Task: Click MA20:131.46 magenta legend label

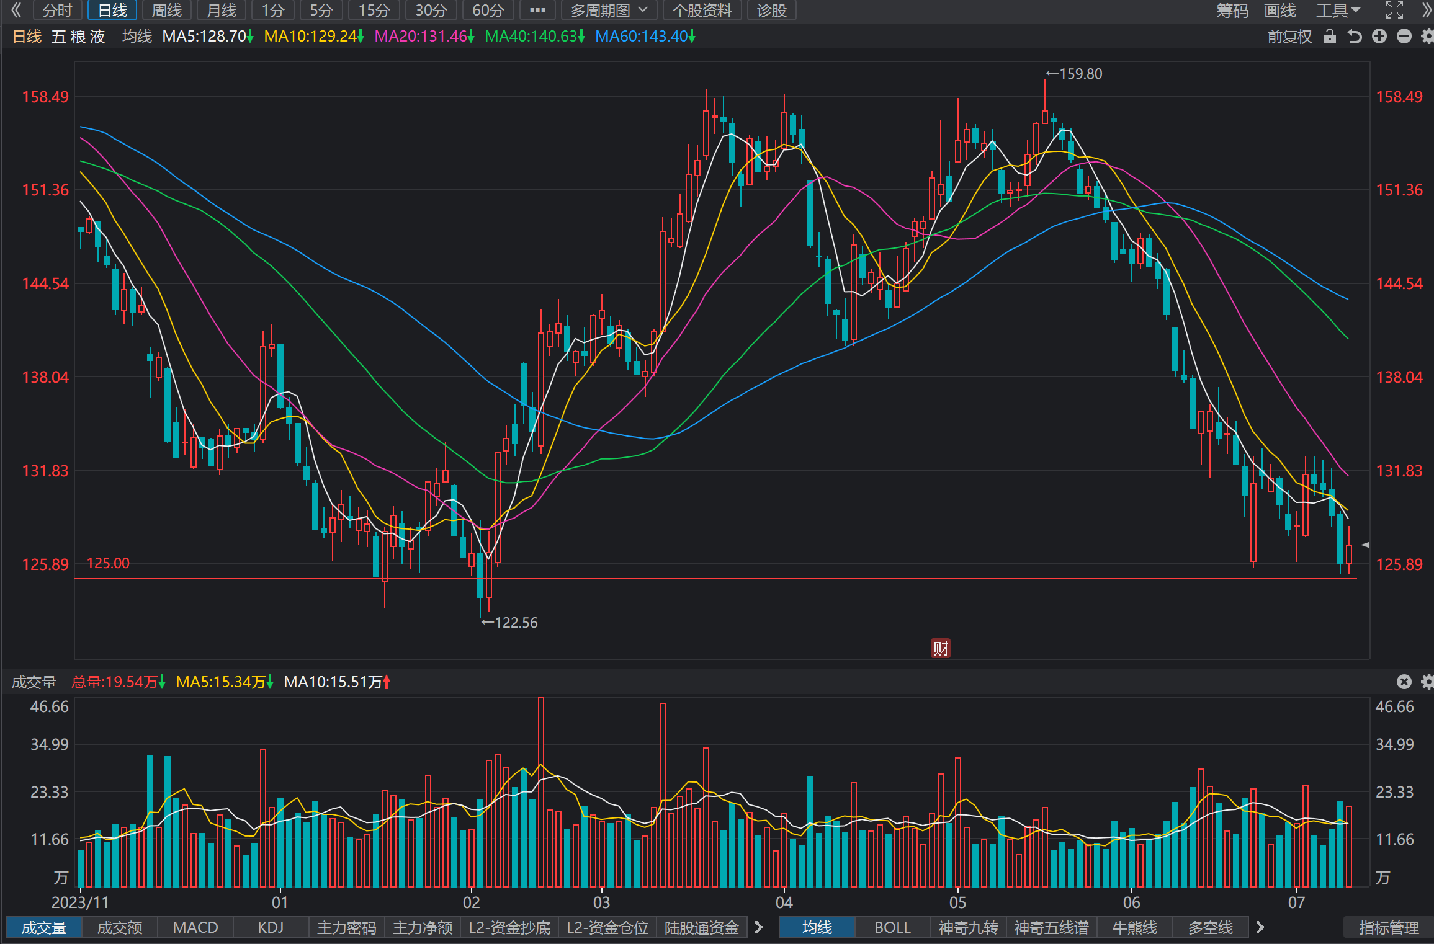Action: 424,37
